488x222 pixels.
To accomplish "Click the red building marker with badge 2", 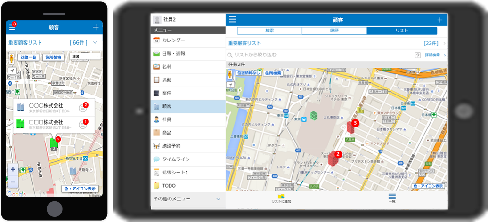I will pyautogui.click(x=333, y=159).
